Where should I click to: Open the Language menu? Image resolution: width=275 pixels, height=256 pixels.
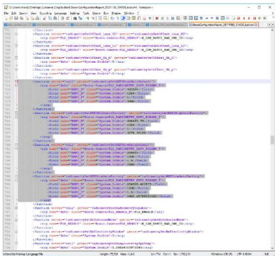coord(61,13)
